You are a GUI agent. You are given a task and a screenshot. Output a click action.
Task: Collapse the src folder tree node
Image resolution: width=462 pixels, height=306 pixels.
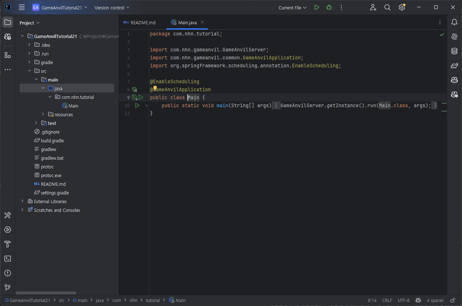coord(29,71)
